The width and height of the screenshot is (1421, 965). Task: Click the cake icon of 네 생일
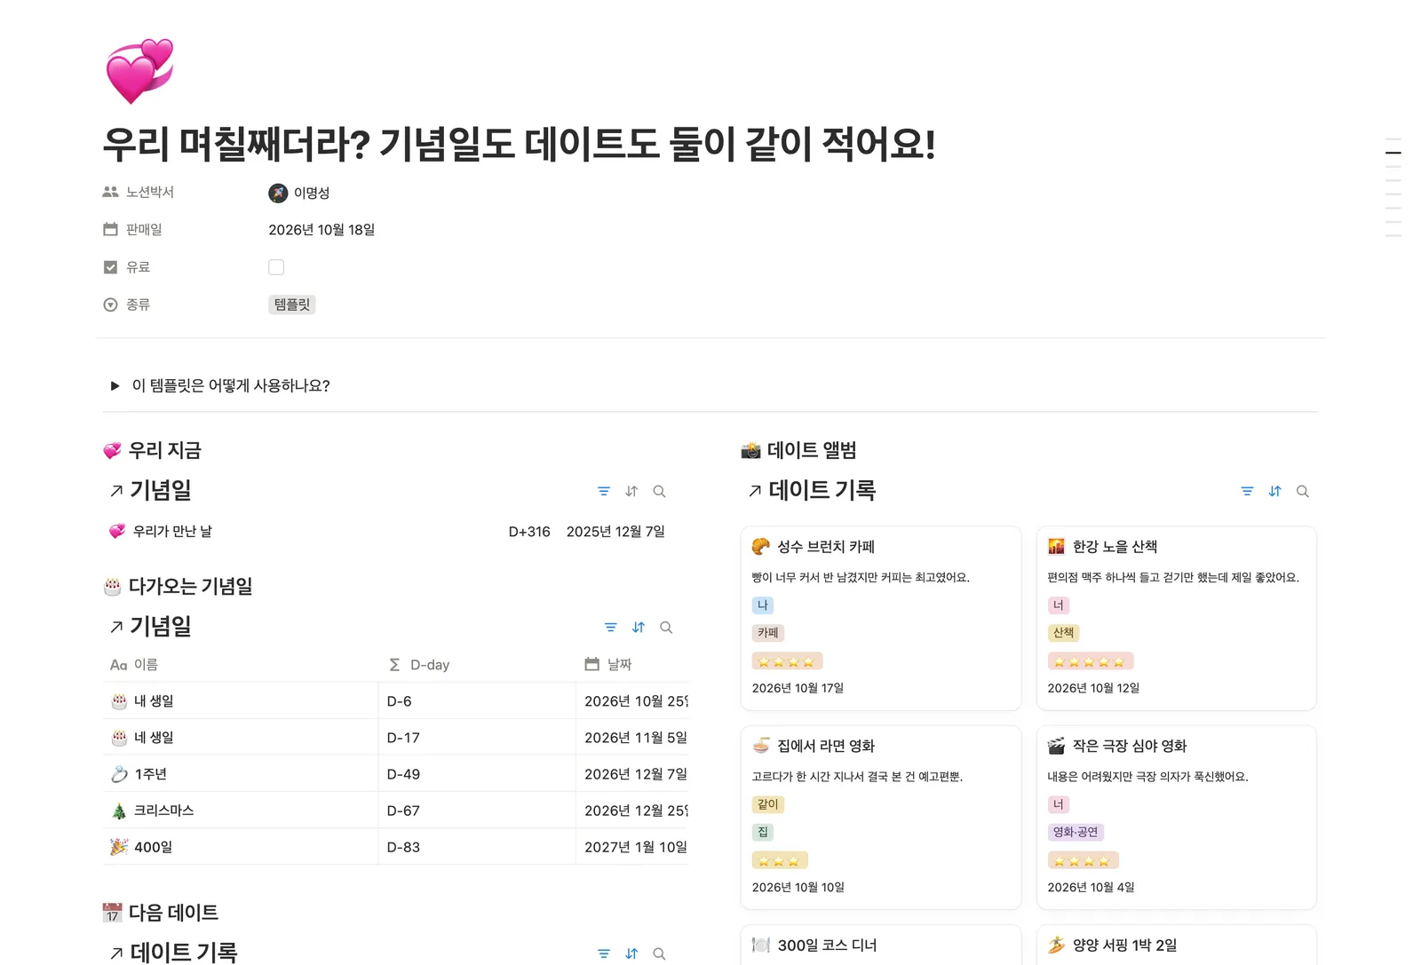point(119,738)
